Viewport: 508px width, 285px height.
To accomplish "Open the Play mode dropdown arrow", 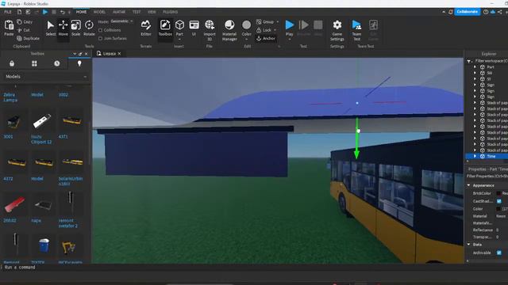I will coord(289,39).
